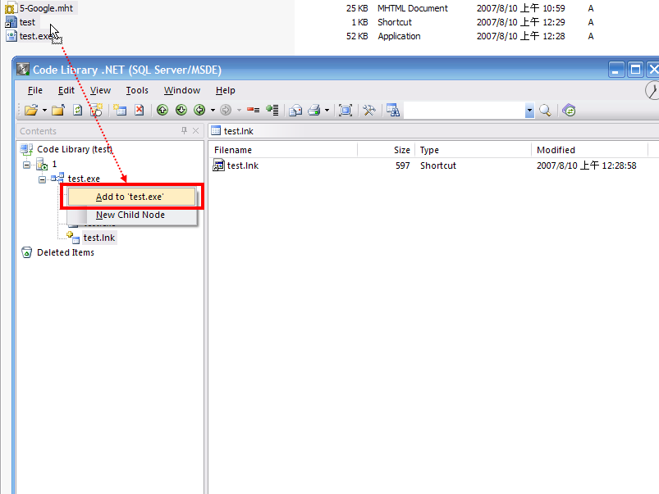The width and height of the screenshot is (659, 494).
Task: Close the Contents panel
Action: [195, 130]
